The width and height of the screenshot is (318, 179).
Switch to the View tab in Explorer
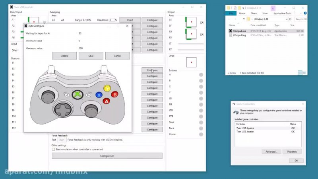(264, 13)
